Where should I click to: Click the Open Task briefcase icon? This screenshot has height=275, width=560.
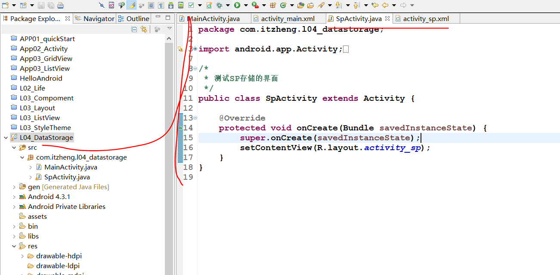310,5
